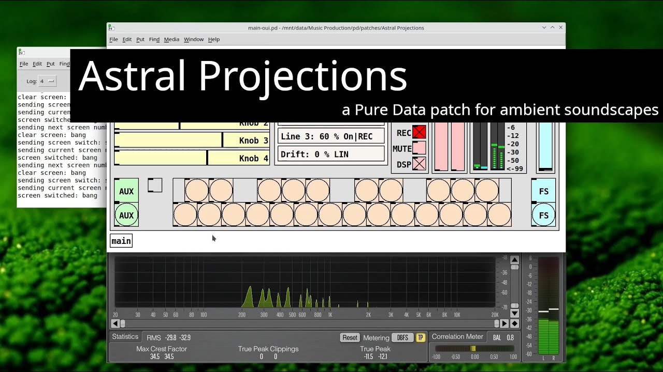Open the File menu in main-oui.pd window

[113, 39]
